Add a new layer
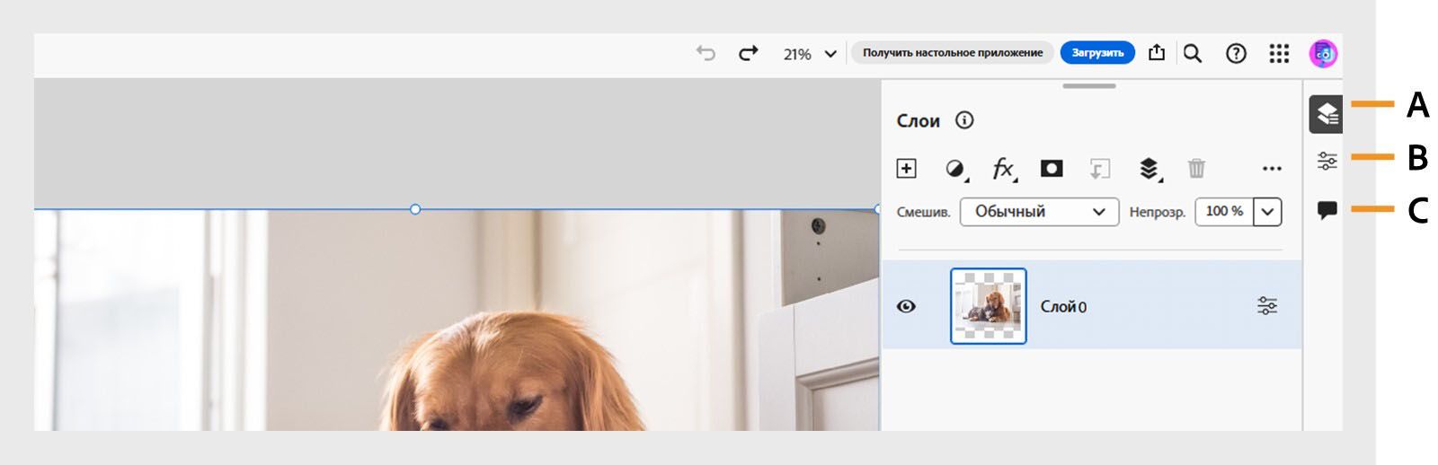1438x465 pixels. click(906, 168)
